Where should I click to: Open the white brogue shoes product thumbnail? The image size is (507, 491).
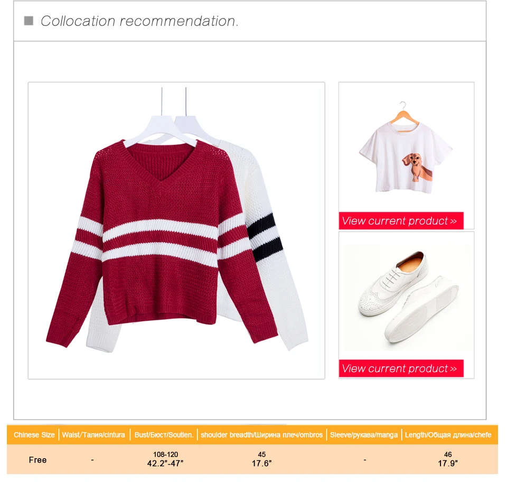coord(406,296)
